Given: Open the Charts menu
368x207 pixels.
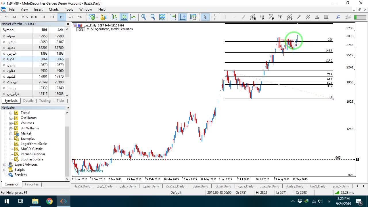Looking at the screenshot, I should click(x=54, y=9).
